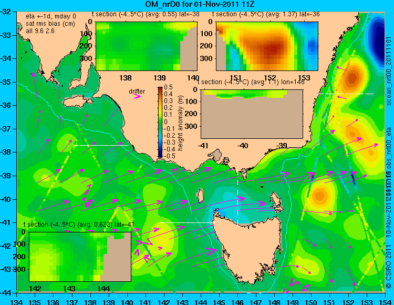Open the lon=146 temperature section inset
The height and width of the screenshot is (305, 394).
[x=252, y=114]
